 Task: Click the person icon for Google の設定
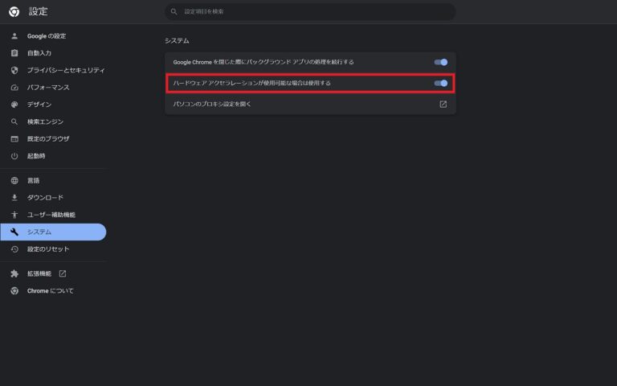coord(14,36)
